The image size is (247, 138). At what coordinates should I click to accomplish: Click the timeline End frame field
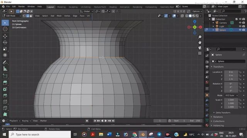click(195, 121)
